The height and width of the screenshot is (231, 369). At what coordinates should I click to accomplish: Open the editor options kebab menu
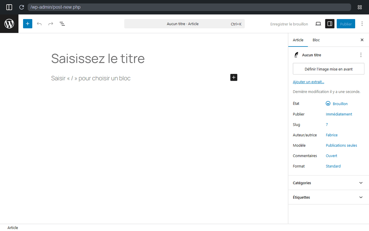pos(362,23)
